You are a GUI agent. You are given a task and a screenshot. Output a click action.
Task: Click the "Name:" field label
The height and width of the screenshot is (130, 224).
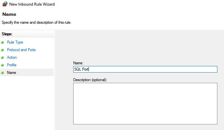[78, 63]
